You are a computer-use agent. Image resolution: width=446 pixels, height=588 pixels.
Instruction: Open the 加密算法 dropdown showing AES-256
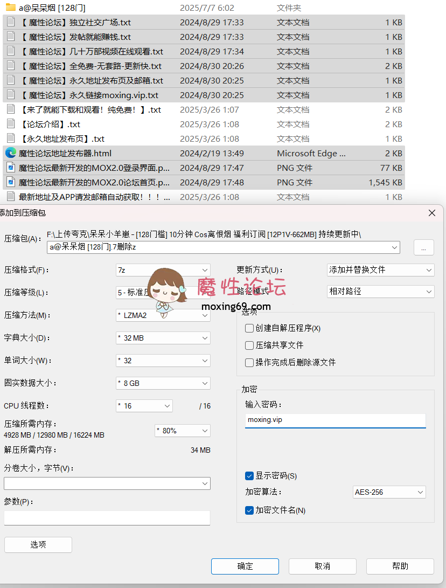(x=389, y=492)
